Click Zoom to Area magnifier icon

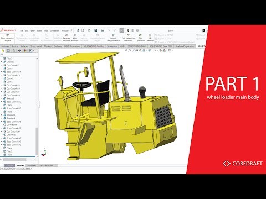(129, 50)
